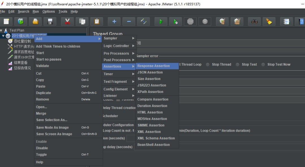The width and height of the screenshot is (305, 167).
Task: Click Duplicate in context menu
Action: point(68,93)
